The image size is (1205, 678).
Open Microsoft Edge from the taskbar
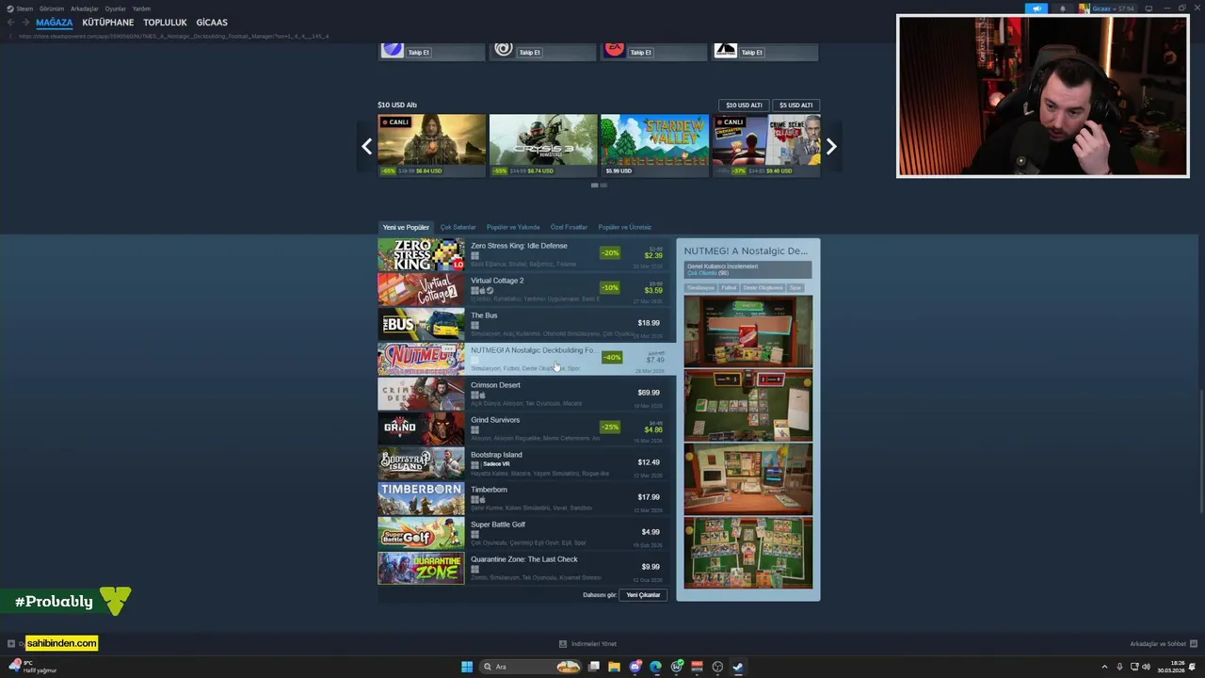click(656, 667)
